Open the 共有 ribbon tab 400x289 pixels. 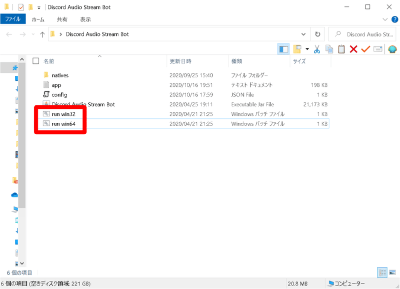click(62, 19)
